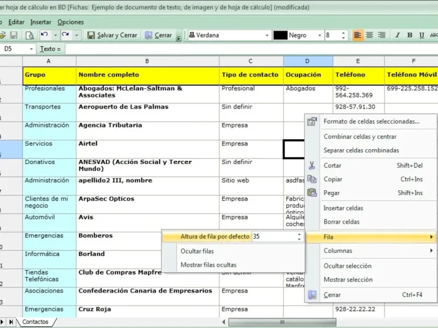Viewport: 438px width, 328px height.
Task: Expand the toolbar overflow options arrow
Action: pos(179,38)
